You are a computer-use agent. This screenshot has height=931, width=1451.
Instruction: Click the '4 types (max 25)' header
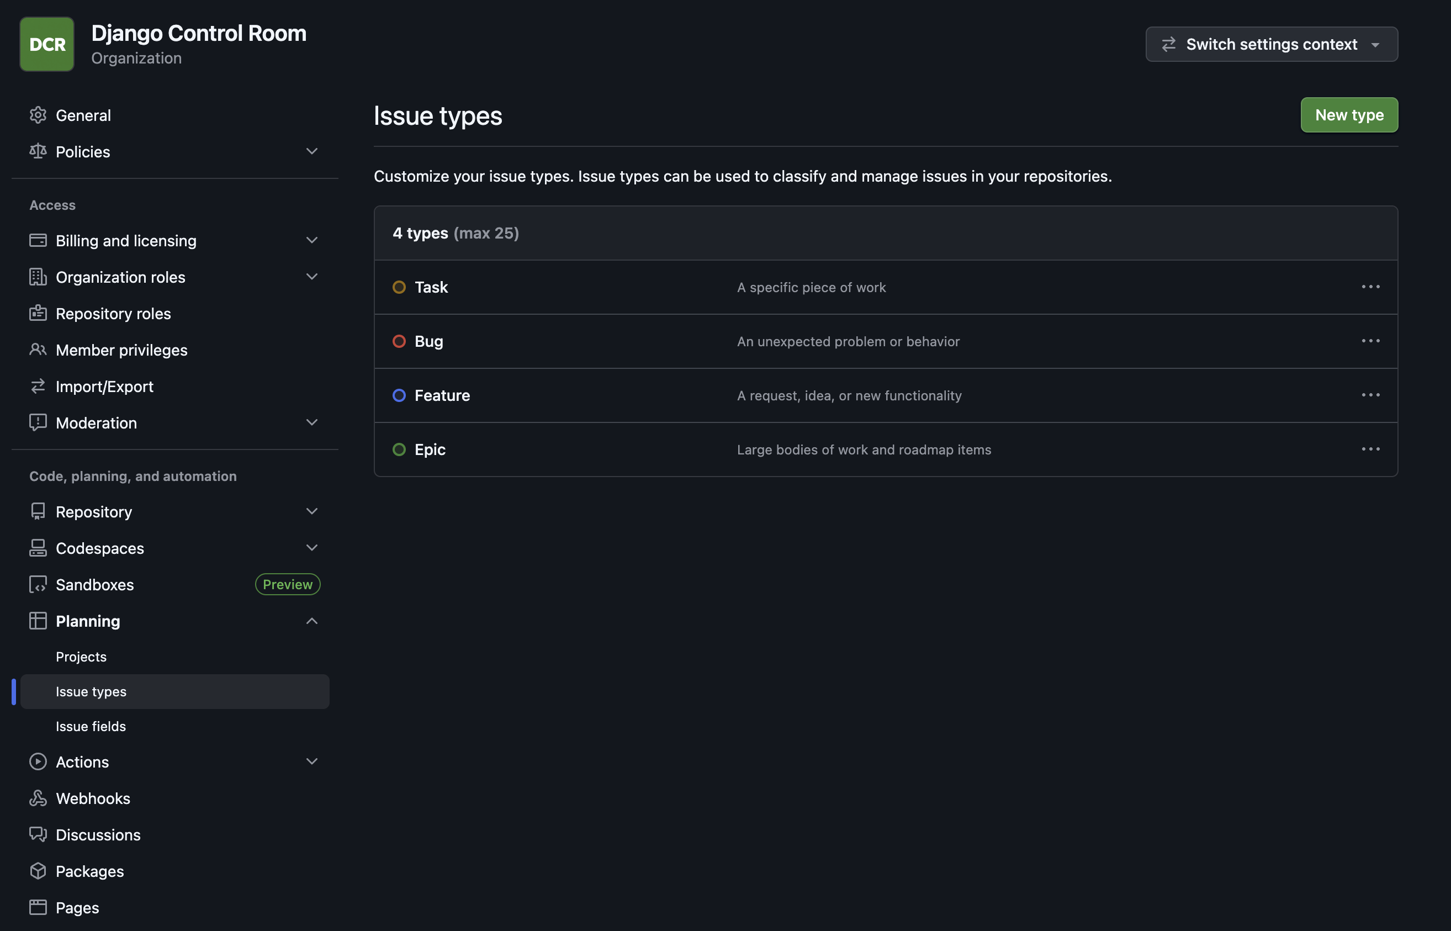point(456,234)
